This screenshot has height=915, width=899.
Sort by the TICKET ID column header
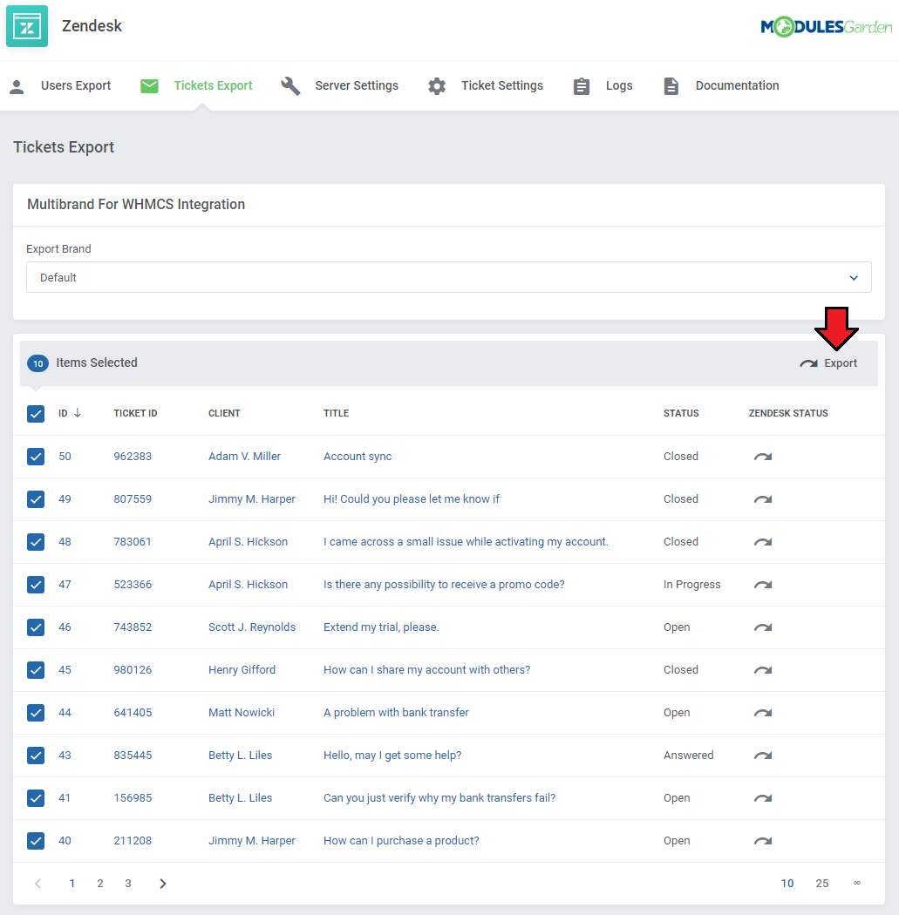135,413
